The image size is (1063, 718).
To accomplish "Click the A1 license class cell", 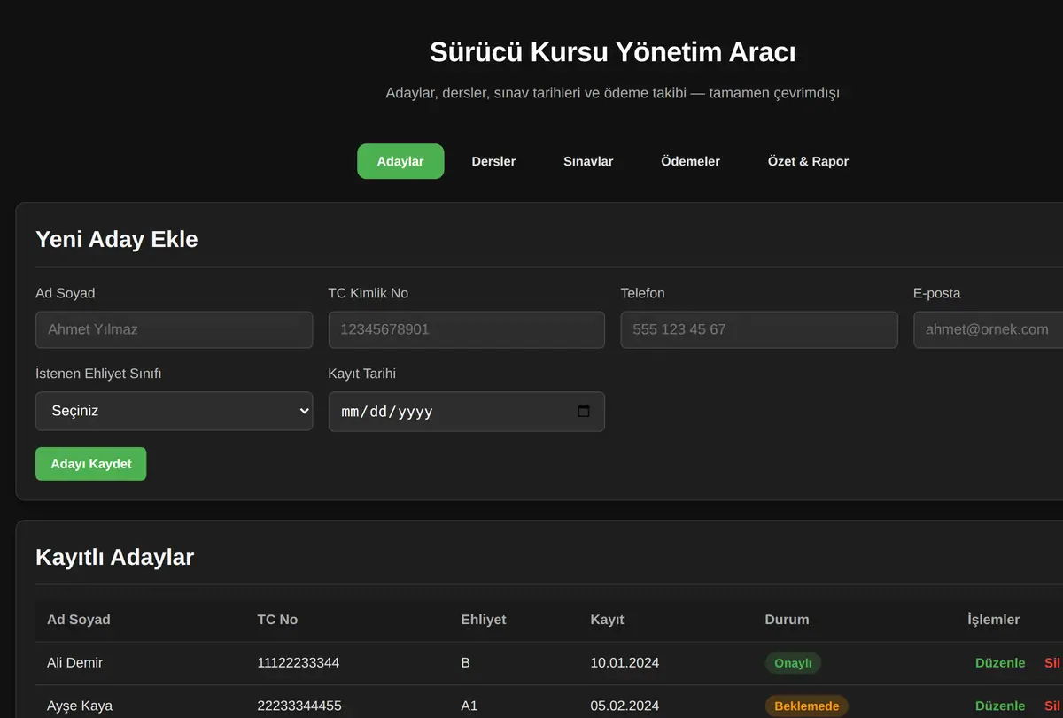I will (x=469, y=706).
